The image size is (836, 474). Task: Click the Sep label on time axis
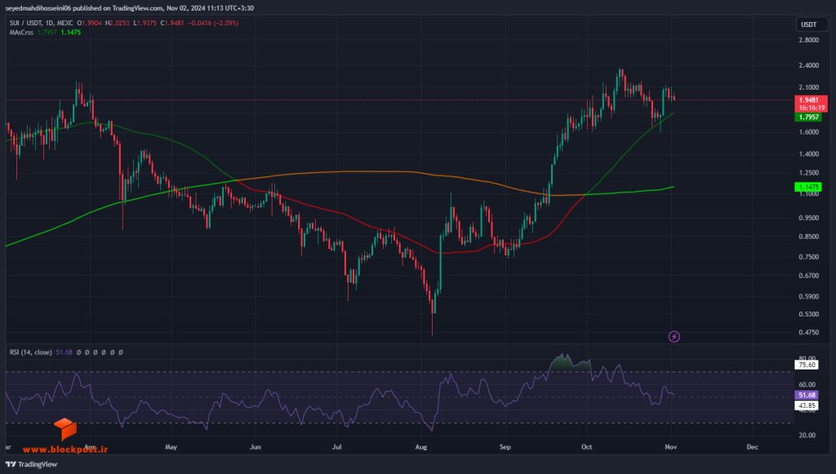tap(505, 447)
